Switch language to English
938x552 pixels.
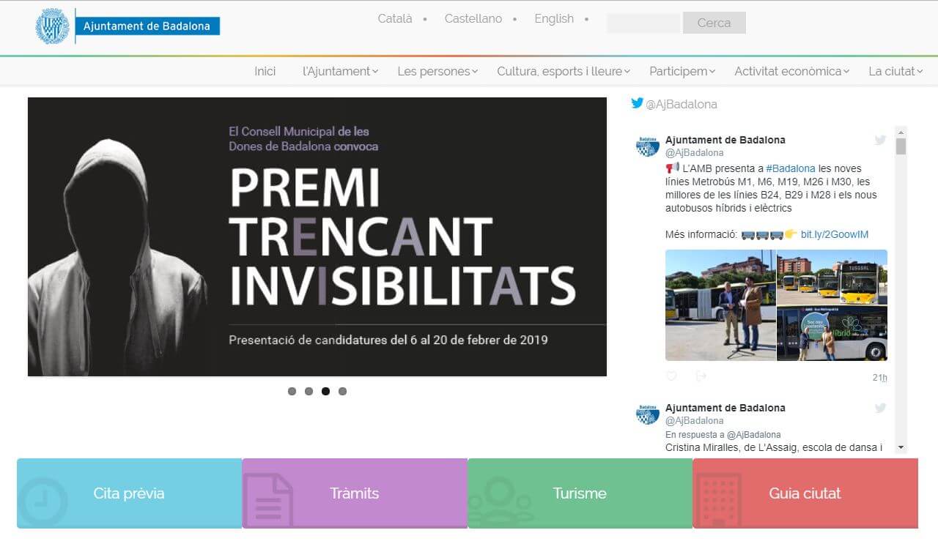click(x=554, y=19)
